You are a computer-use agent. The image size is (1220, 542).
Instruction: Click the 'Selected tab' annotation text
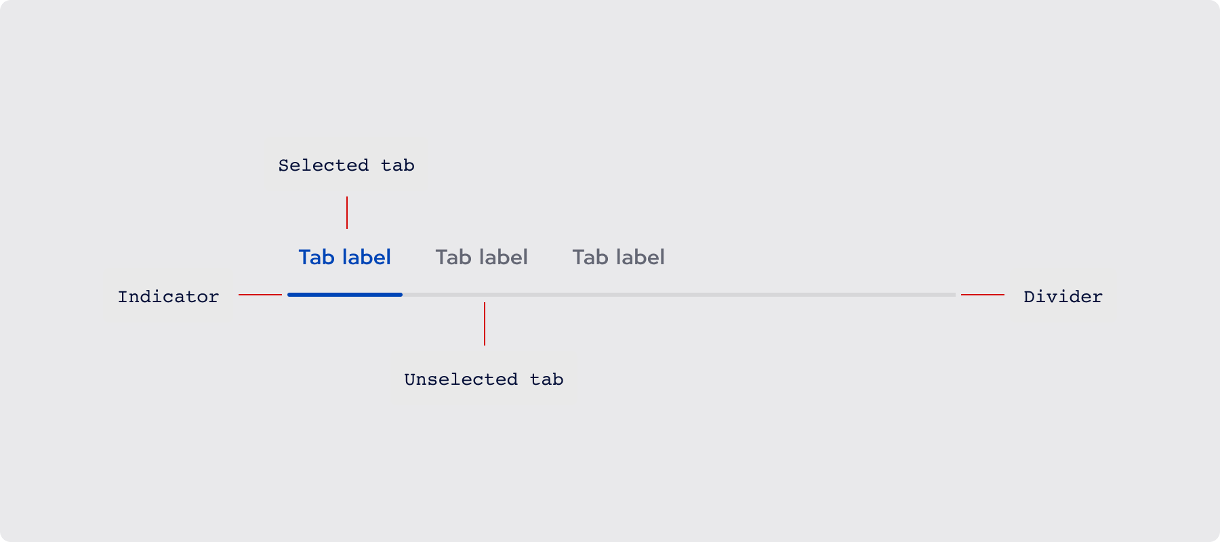[346, 165]
